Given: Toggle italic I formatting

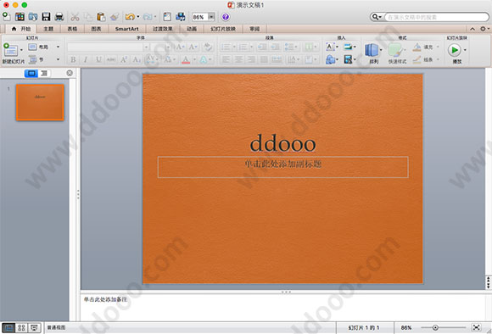Looking at the screenshot, I should click(86, 59).
